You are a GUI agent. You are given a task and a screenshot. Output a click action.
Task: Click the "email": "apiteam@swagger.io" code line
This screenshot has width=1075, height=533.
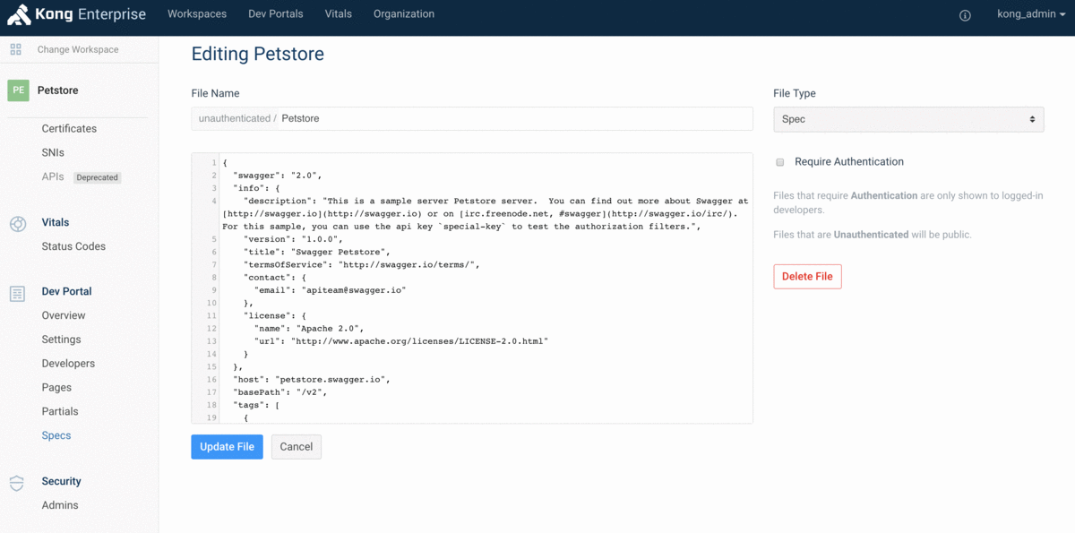(x=330, y=290)
